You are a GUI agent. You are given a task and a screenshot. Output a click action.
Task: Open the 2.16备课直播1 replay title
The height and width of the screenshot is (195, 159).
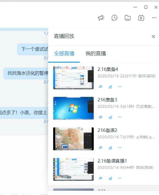click(x=112, y=161)
